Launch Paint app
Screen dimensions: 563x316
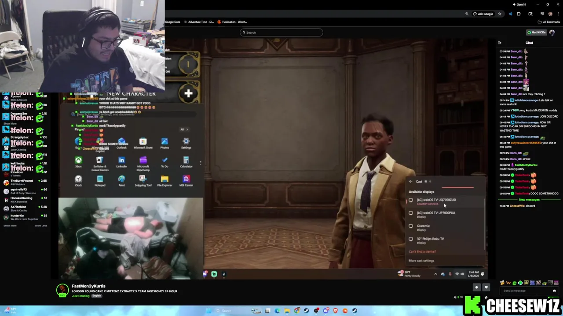tap(121, 181)
